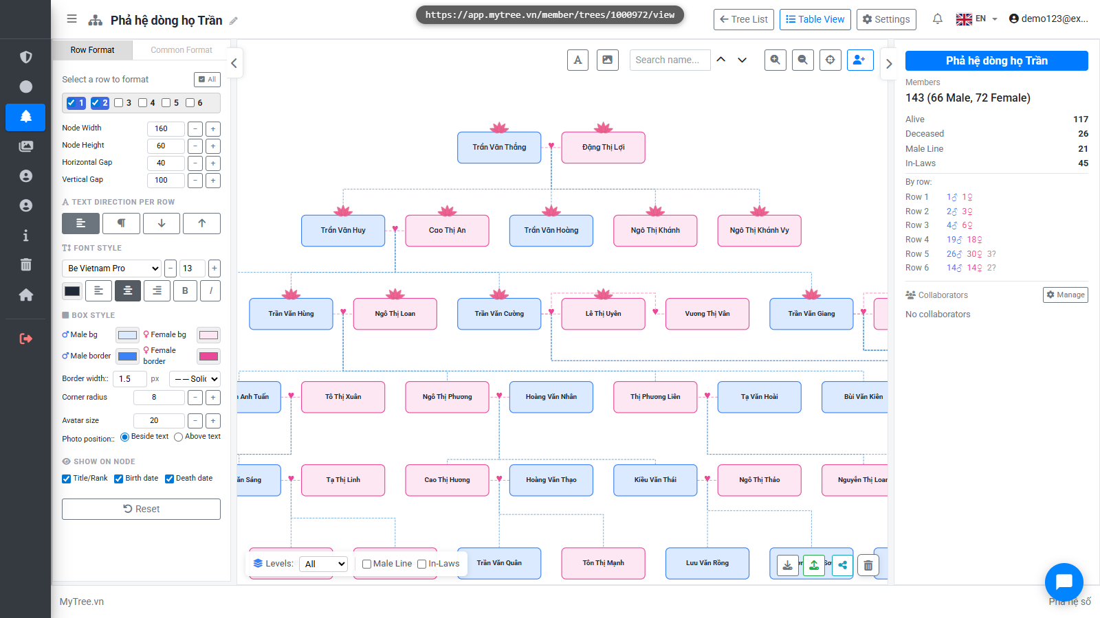Image resolution: width=1100 pixels, height=618 pixels.
Task: Click the image display icon in the canvas toolbar
Action: pos(608,60)
